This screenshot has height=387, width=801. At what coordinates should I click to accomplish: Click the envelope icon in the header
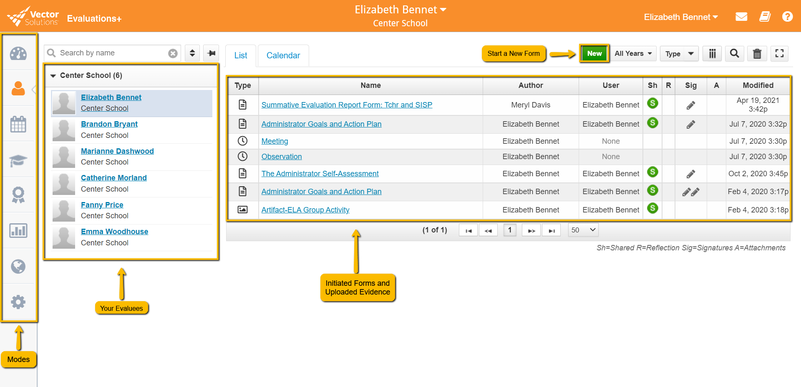741,17
